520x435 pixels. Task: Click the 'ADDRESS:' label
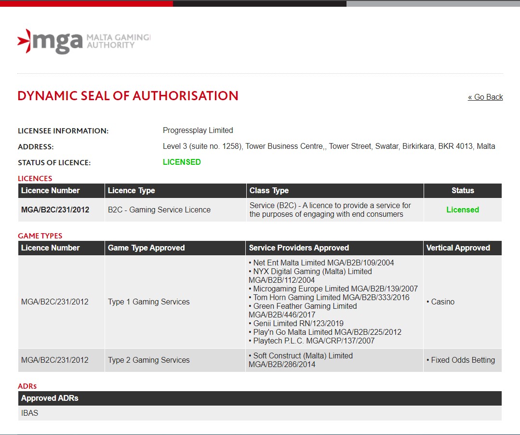tap(36, 147)
